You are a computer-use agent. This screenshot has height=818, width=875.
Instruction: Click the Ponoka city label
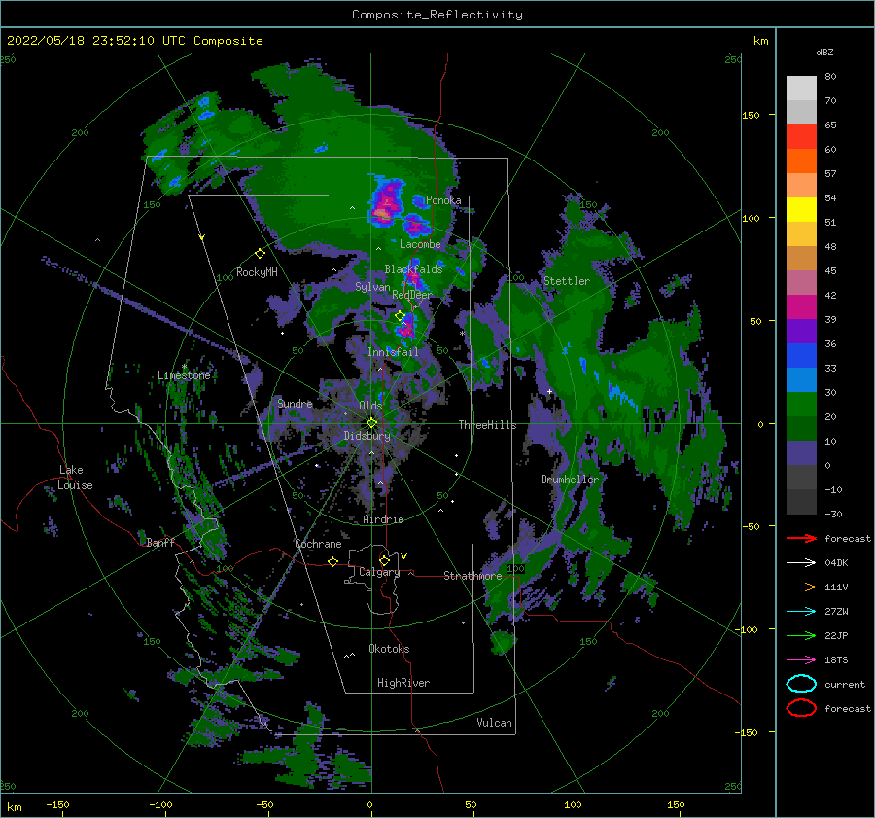[443, 200]
